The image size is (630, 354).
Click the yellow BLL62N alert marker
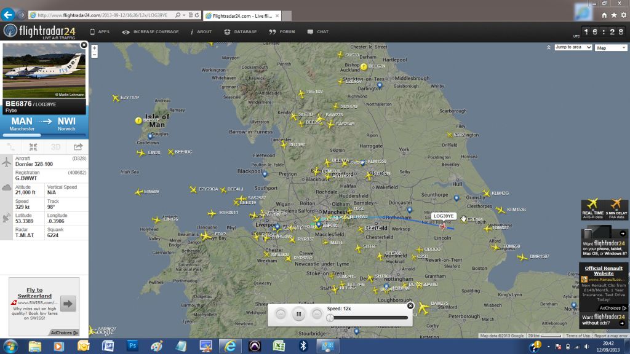364,66
